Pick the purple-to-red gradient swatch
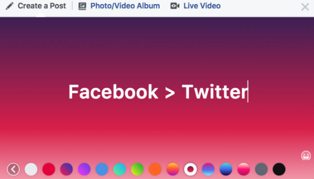Viewport: 314px width, 179px height. pos(66,169)
